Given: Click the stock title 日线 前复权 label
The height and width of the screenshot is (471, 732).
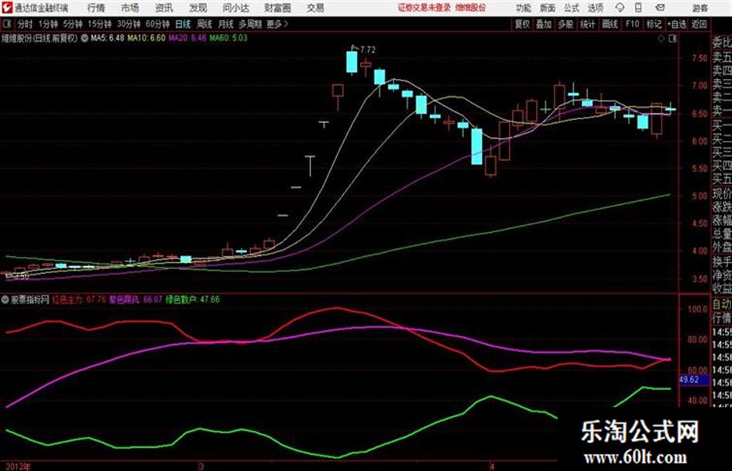Looking at the screenshot, I should [x=40, y=38].
